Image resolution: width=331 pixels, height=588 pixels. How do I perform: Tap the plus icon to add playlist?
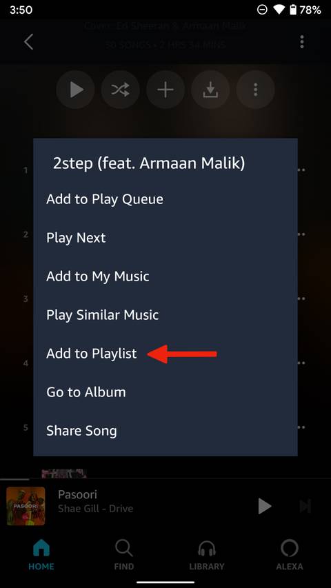(165, 90)
